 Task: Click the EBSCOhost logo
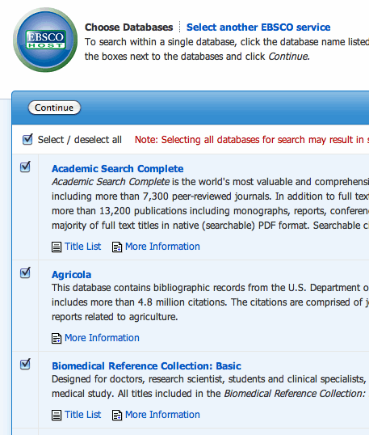tap(45, 40)
